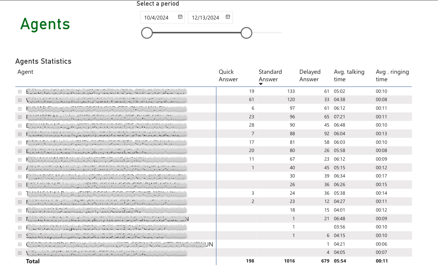
Task: Open the start date calendar picker icon
Action: [x=180, y=17]
